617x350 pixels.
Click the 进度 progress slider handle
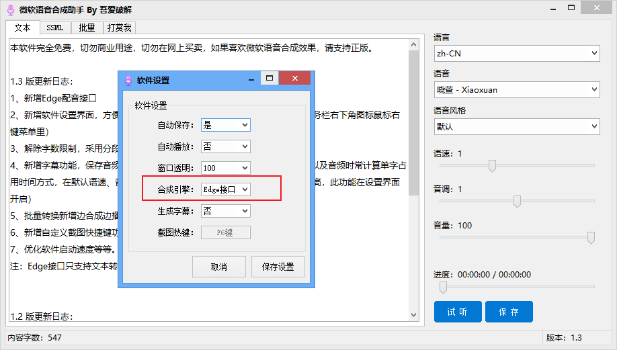(443, 288)
